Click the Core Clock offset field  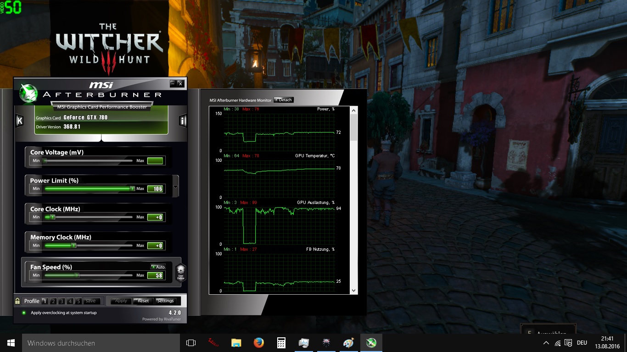click(155, 217)
